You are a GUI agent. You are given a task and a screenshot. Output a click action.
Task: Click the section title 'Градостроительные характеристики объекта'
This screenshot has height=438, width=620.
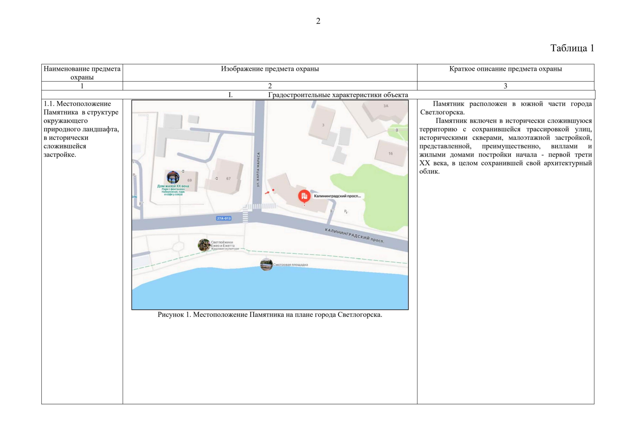click(x=338, y=95)
